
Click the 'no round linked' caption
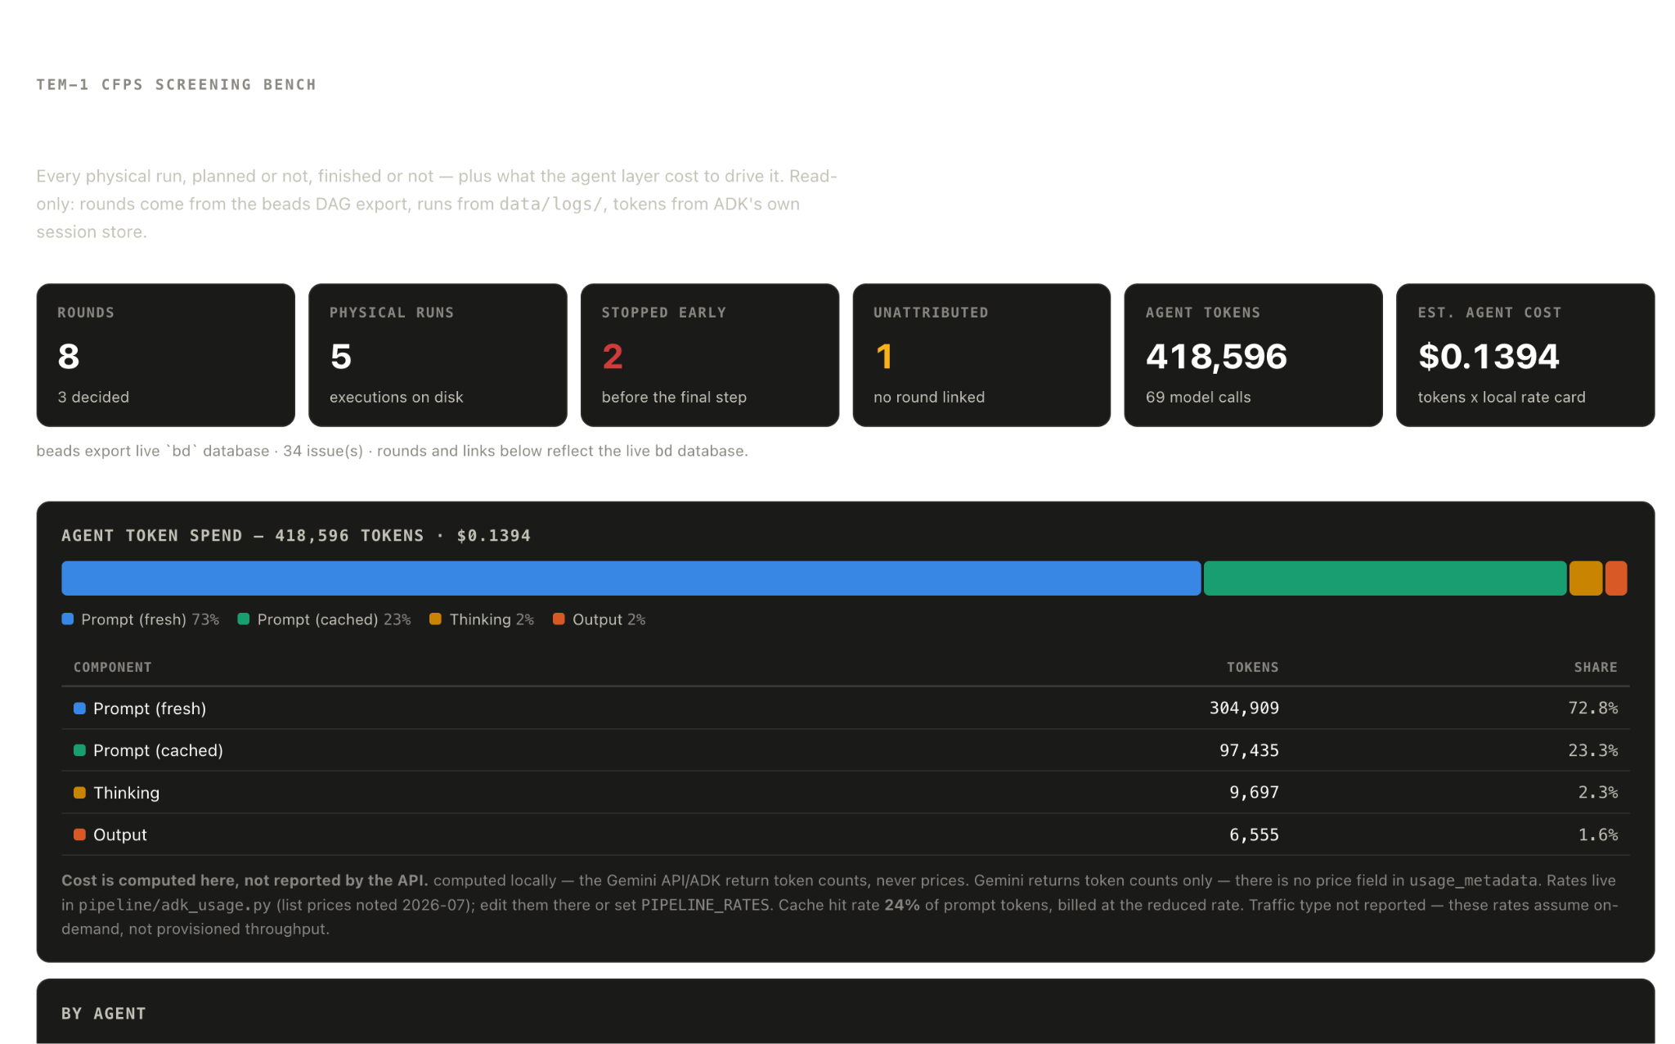[x=929, y=397]
